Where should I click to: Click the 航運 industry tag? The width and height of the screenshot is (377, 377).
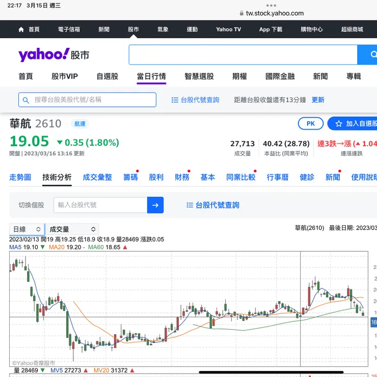pos(80,124)
